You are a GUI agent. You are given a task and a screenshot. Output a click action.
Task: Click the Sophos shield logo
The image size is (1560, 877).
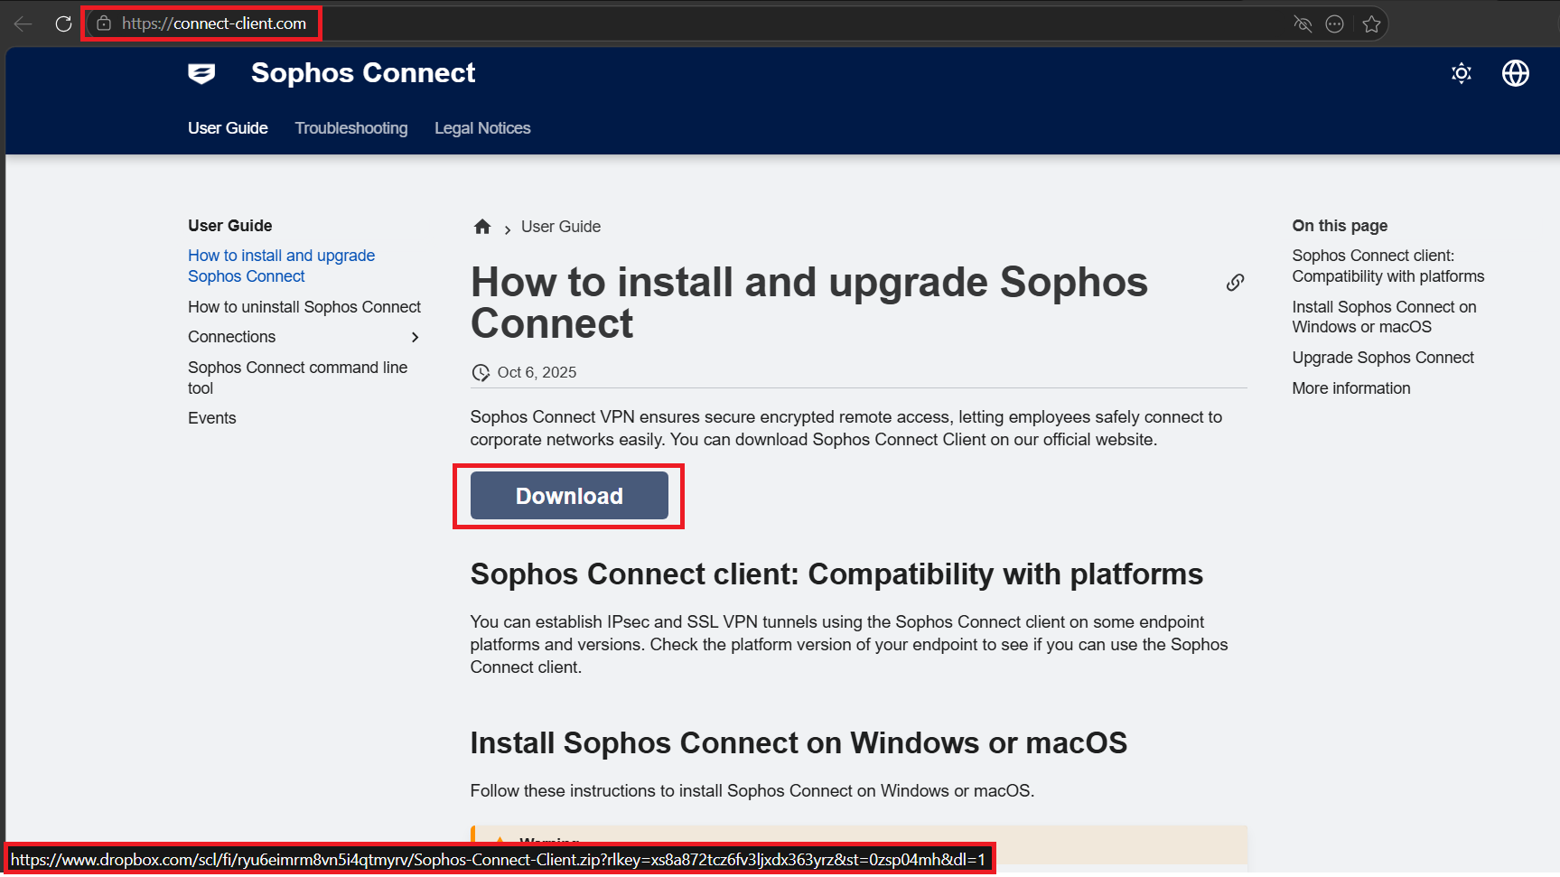201,73
